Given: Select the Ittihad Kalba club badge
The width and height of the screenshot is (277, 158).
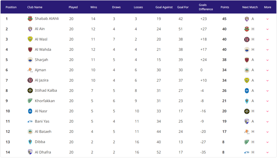Looking at the screenshot, I should click(30, 91).
